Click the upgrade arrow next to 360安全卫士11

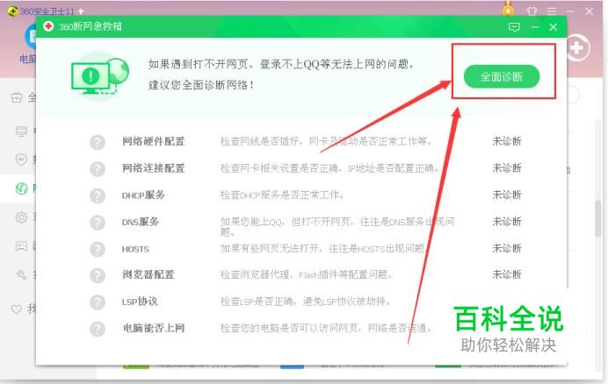coord(81,11)
